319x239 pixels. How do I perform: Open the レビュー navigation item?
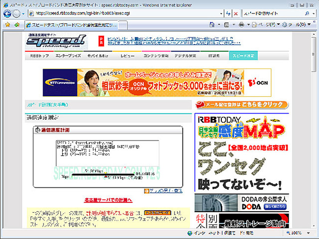127,56
